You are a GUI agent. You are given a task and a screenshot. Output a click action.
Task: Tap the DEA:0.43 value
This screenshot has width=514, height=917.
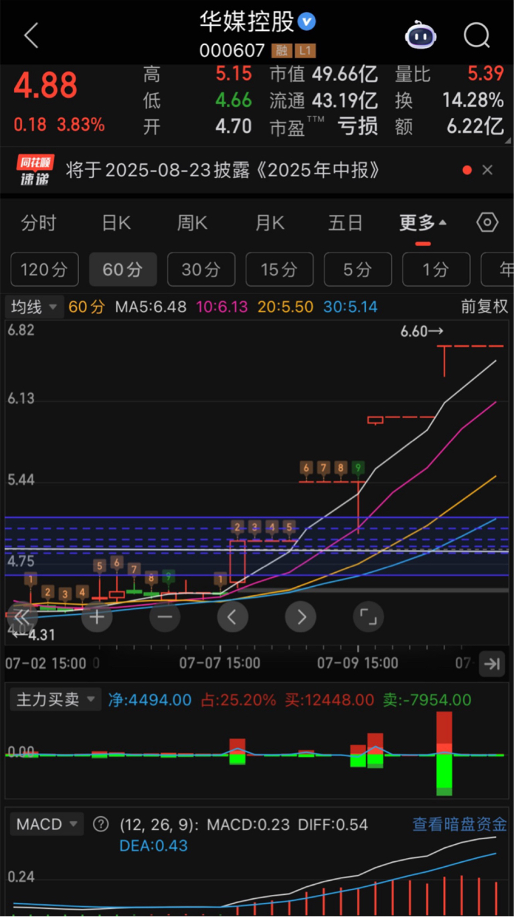coord(153,846)
